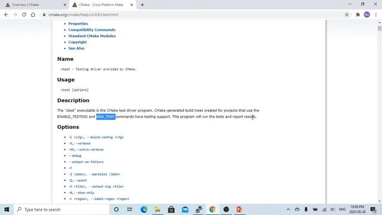Screen dimensions: 382x215
Task: Click the OneDrive cloud tray icon
Action: click(x=297, y=210)
